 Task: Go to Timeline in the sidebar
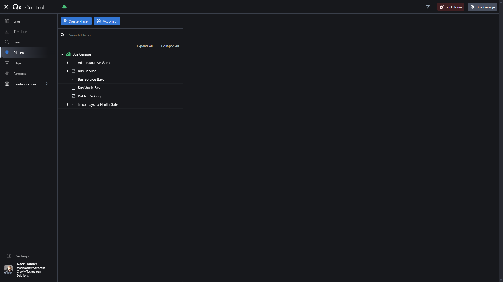click(20, 32)
